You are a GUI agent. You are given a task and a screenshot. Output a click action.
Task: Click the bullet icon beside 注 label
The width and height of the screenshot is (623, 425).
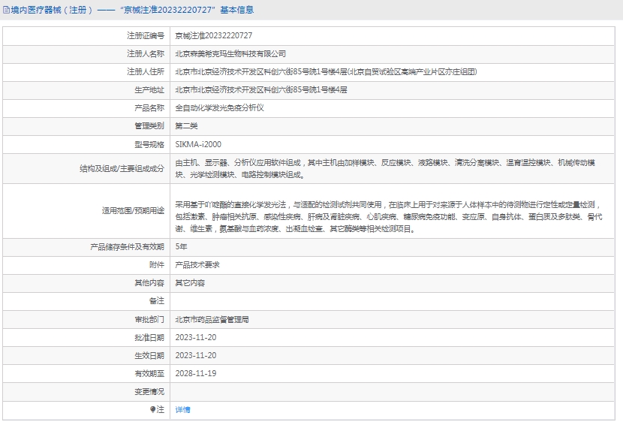152,409
